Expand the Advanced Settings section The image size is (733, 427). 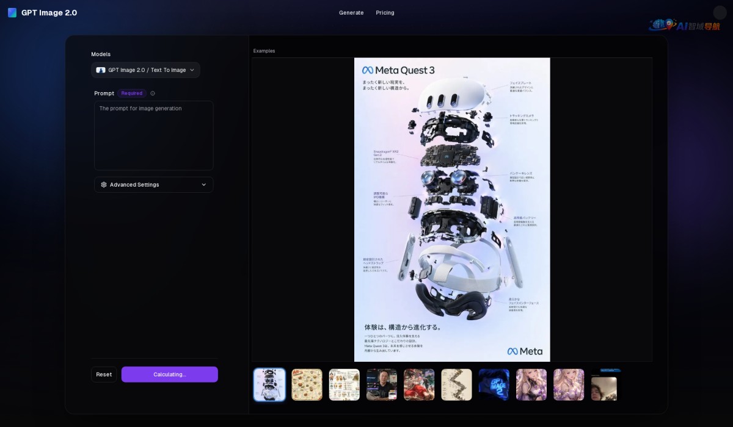click(153, 185)
